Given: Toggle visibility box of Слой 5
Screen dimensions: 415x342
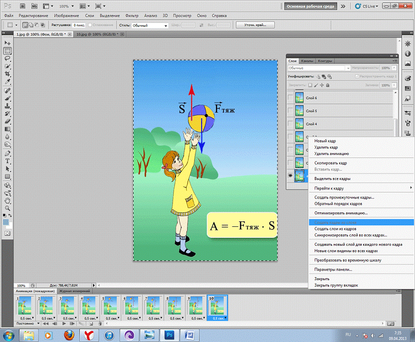Looking at the screenshot, I should pyautogui.click(x=290, y=111).
